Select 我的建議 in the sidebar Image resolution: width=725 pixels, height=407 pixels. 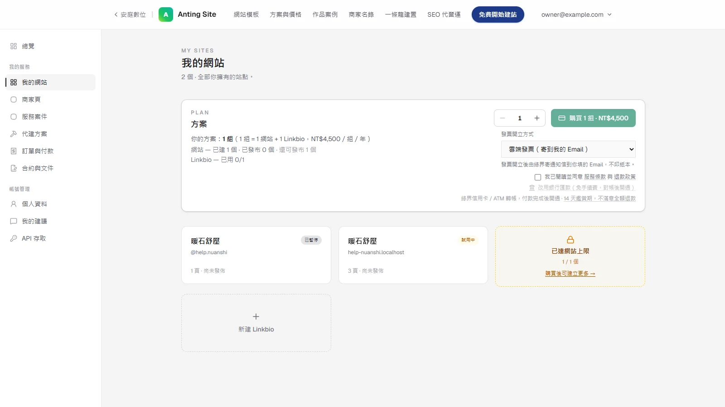[50, 221]
